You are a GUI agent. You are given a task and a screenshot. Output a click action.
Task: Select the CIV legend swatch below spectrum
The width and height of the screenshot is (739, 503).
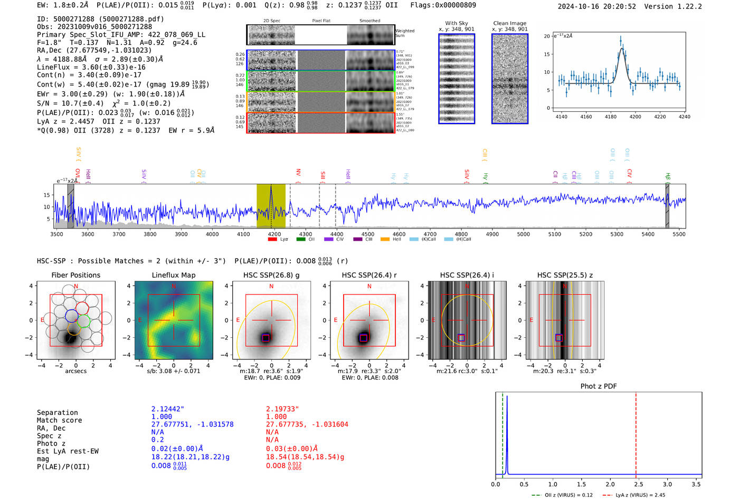(329, 239)
